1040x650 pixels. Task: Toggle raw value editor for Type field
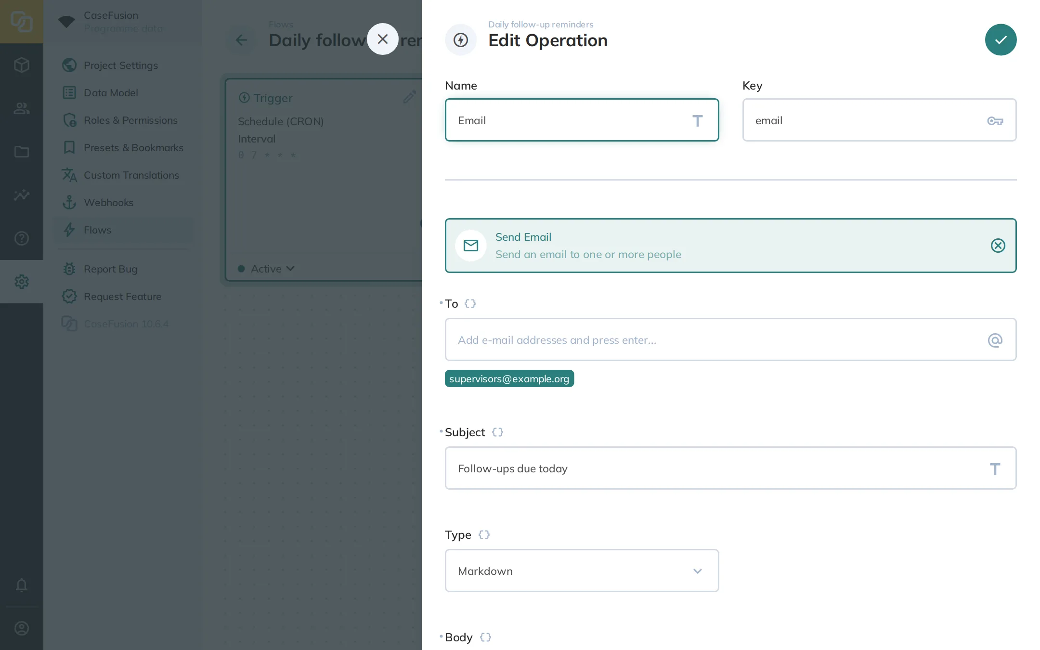point(484,534)
